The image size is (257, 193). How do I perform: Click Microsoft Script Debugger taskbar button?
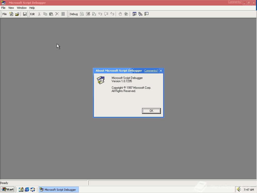(59, 189)
